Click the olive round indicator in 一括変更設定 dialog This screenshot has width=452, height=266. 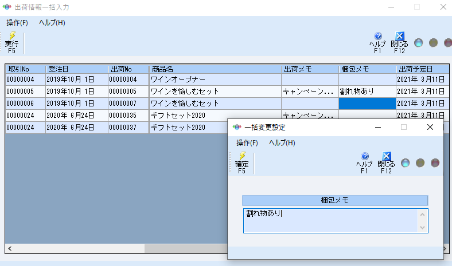[x=420, y=163]
